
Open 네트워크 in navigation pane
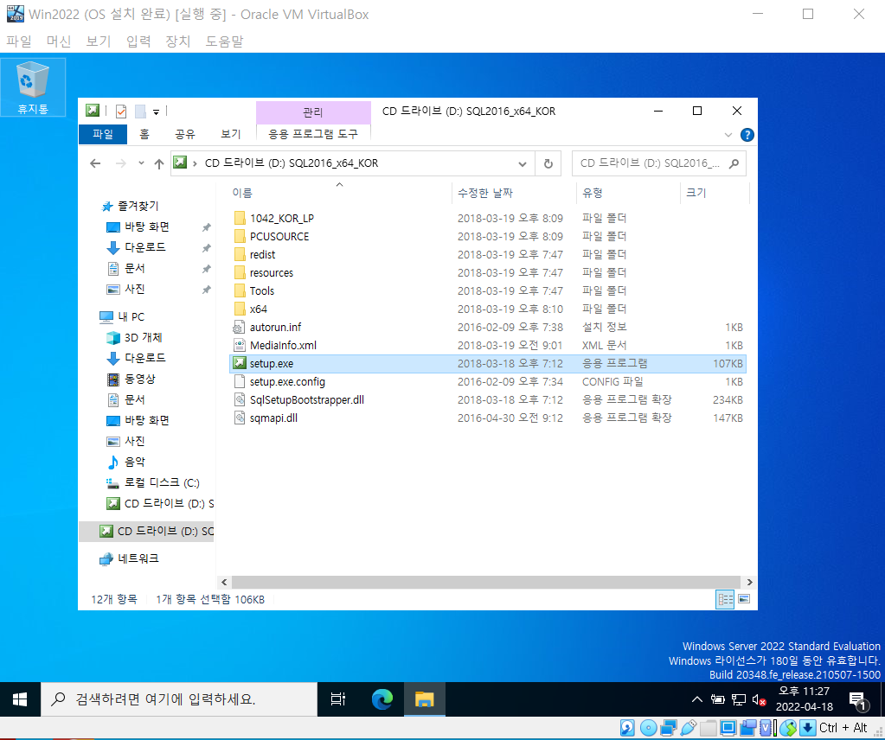pos(129,558)
